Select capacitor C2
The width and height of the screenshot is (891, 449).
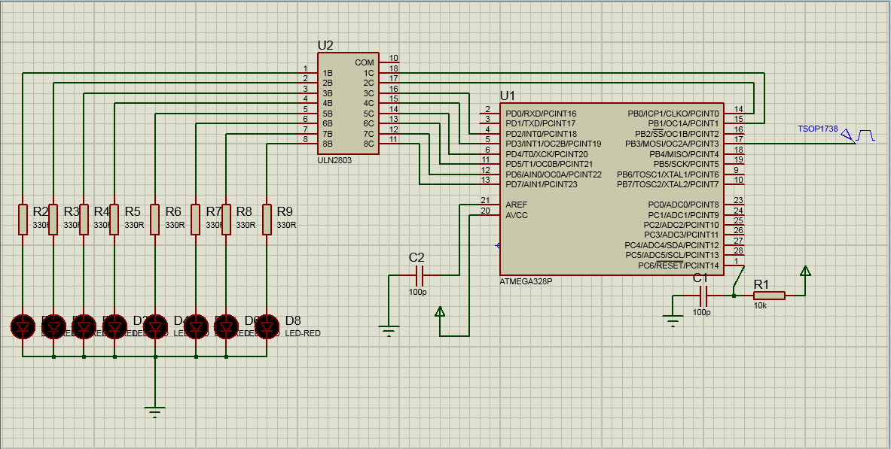420,275
